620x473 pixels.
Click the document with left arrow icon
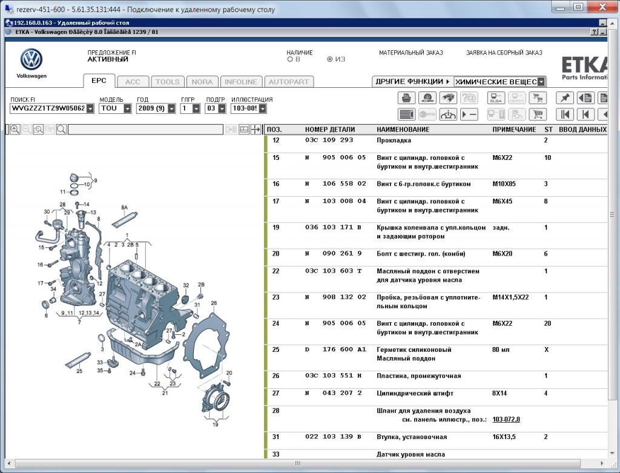(585, 98)
